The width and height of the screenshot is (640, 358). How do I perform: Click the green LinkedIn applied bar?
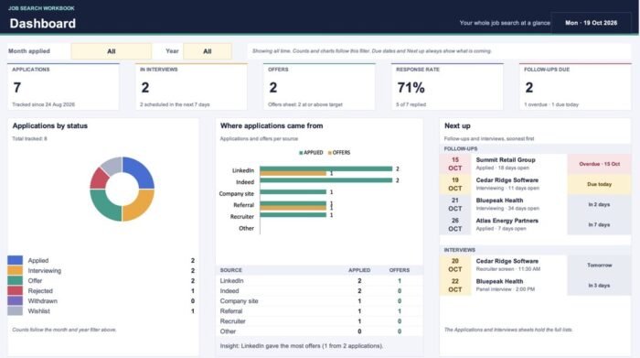pos(325,168)
